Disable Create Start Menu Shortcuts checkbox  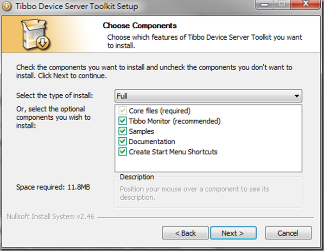coord(122,152)
